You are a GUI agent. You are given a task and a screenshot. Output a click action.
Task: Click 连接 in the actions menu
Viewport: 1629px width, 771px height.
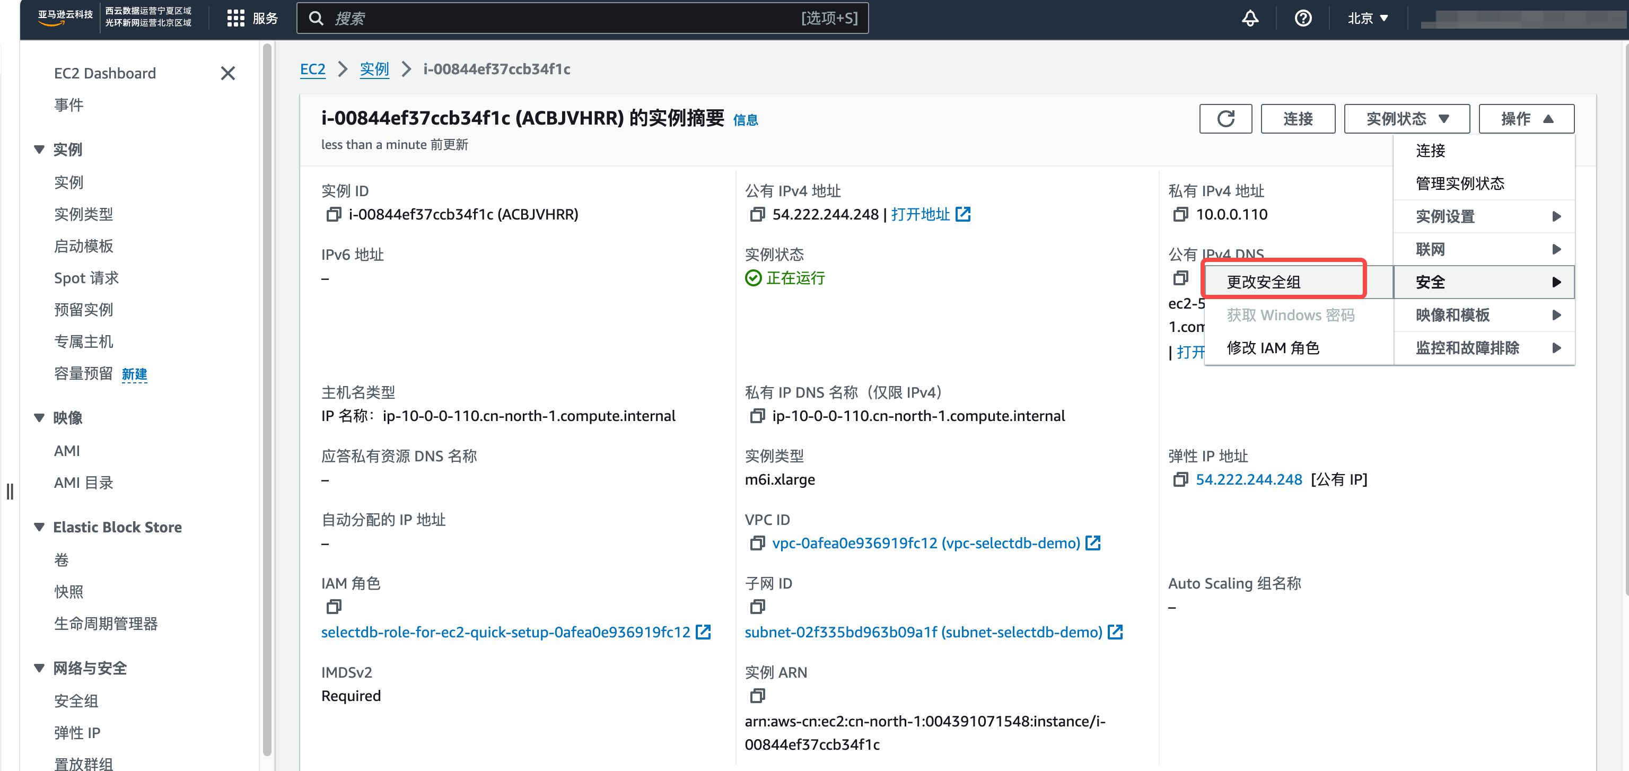tap(1484, 151)
